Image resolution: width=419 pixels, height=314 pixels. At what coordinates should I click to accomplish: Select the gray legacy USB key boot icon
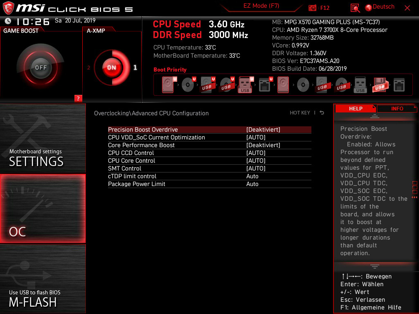(x=360, y=85)
